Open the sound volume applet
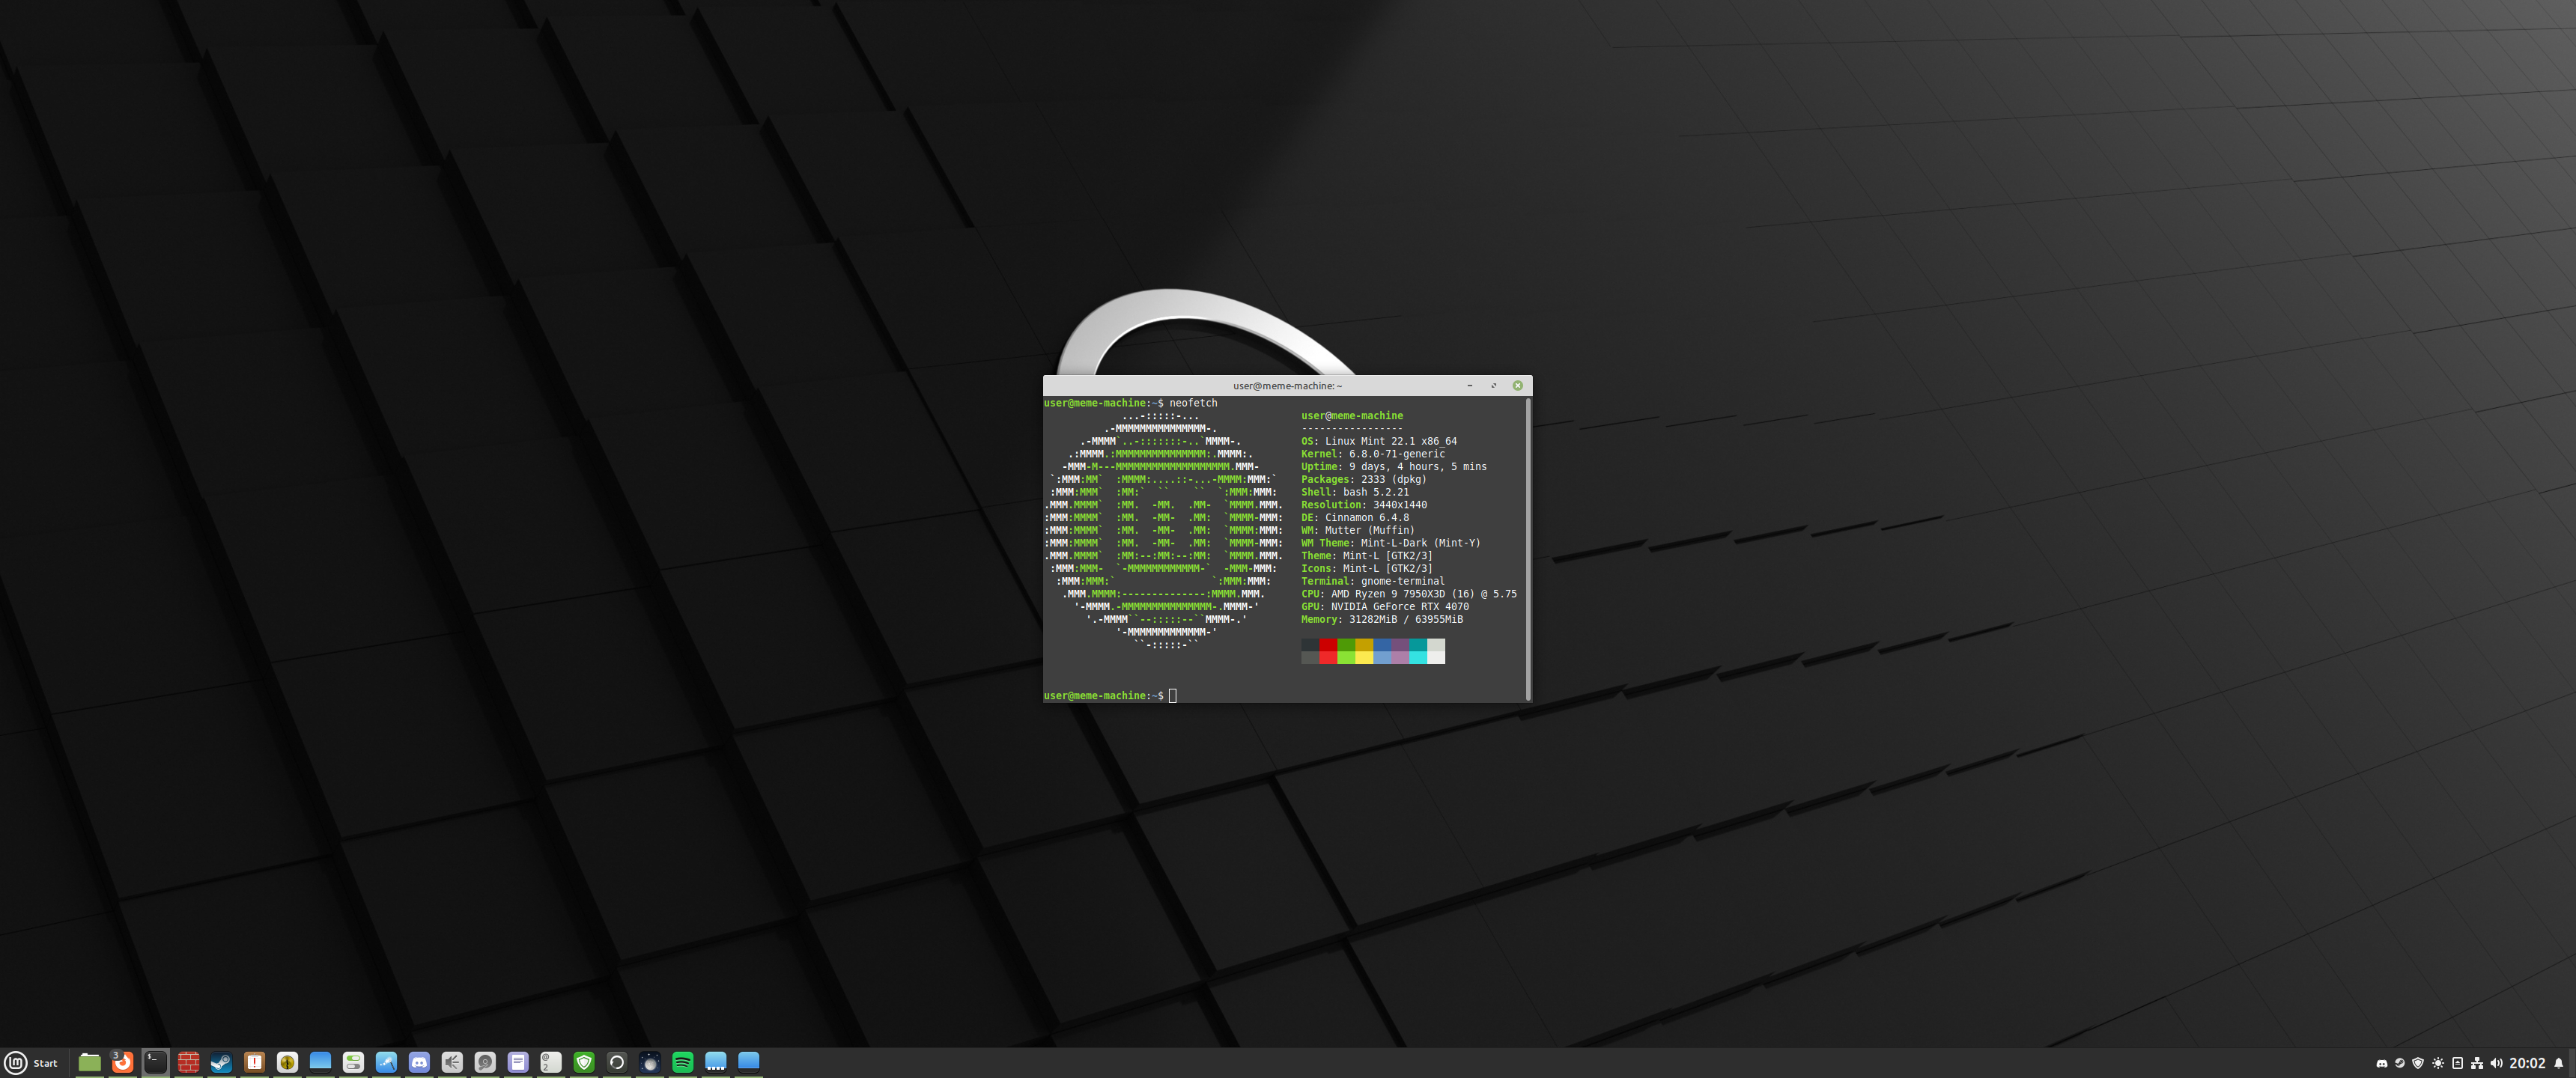This screenshot has width=2576, height=1078. click(2496, 1063)
